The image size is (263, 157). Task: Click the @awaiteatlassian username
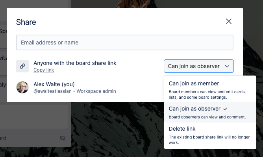pos(52,91)
